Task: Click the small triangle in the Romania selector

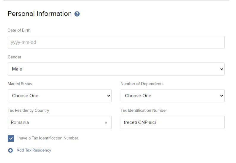Action: (106, 123)
